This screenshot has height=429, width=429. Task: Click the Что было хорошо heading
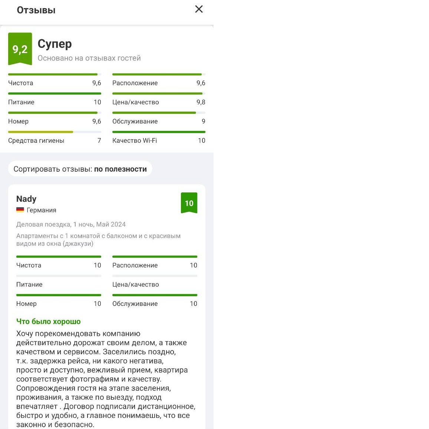[48, 321]
